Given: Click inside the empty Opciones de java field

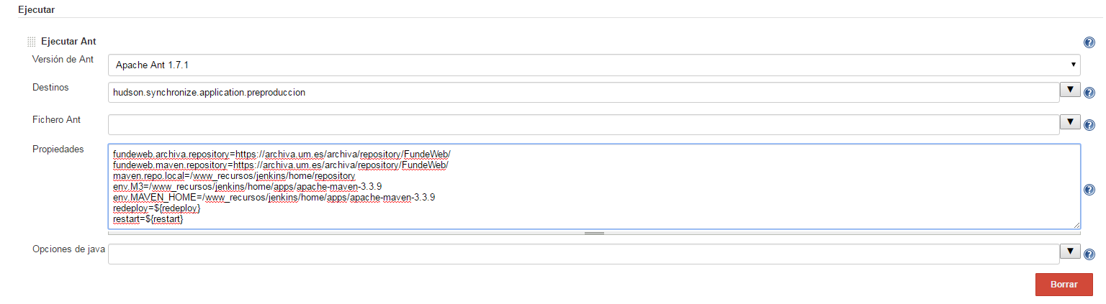Looking at the screenshot, I should pos(583,254).
